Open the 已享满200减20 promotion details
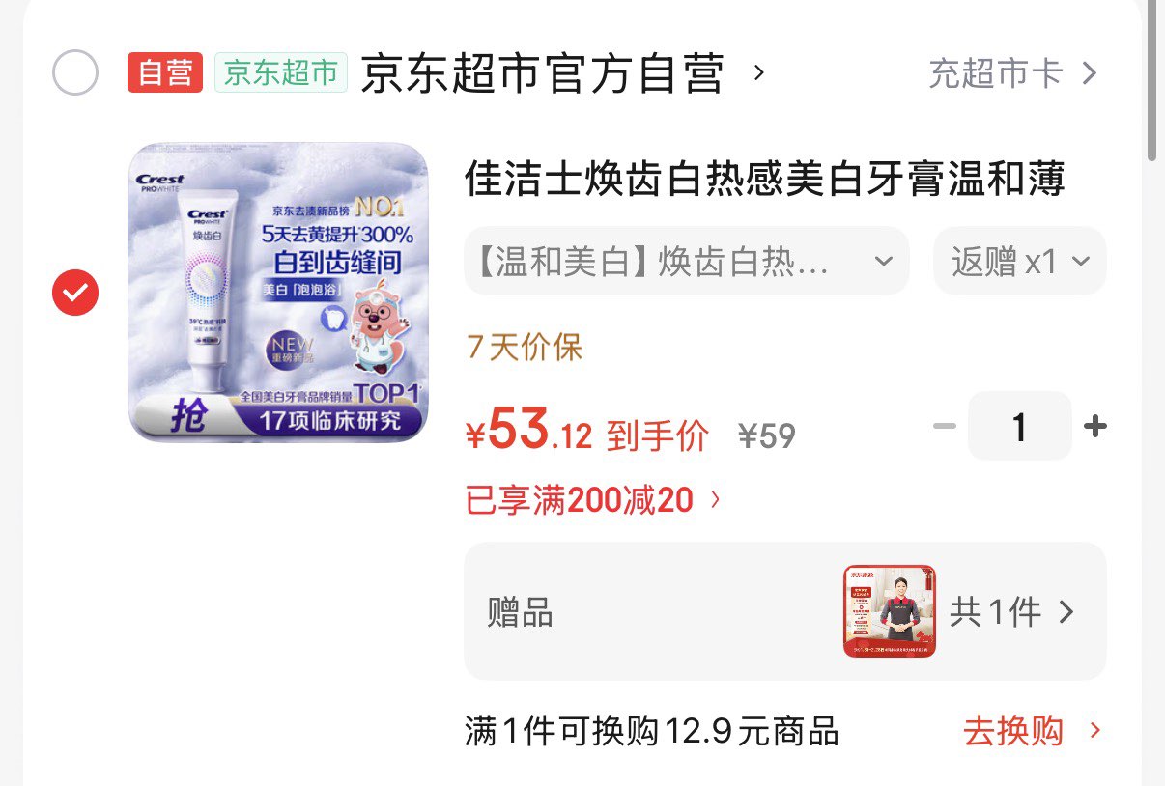This screenshot has width=1165, height=786. coord(593,500)
